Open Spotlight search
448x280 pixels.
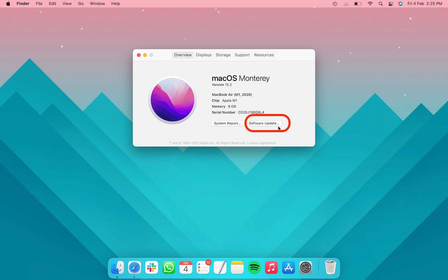(381, 4)
